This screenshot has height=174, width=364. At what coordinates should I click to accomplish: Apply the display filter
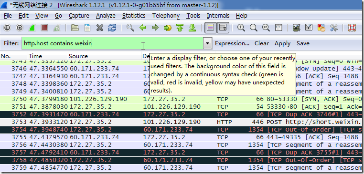pos(282,43)
